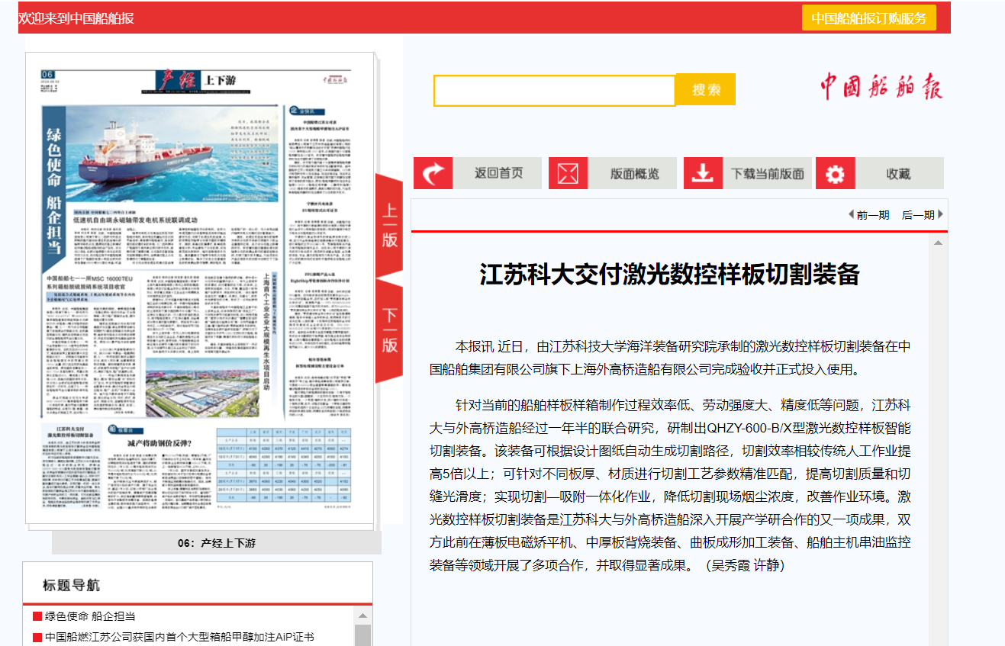Viewport: 1005px width, 646px height.
Task: Go to next issue via 后一期
Action: coord(922,215)
